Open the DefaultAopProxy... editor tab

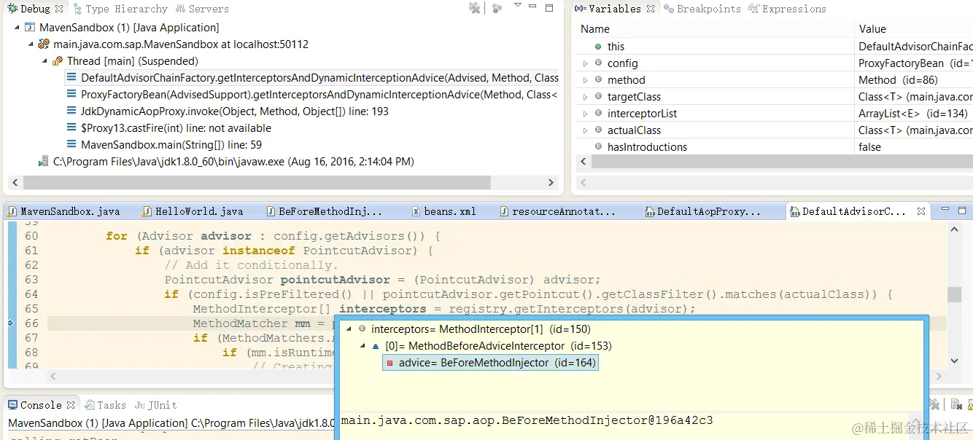(x=703, y=211)
